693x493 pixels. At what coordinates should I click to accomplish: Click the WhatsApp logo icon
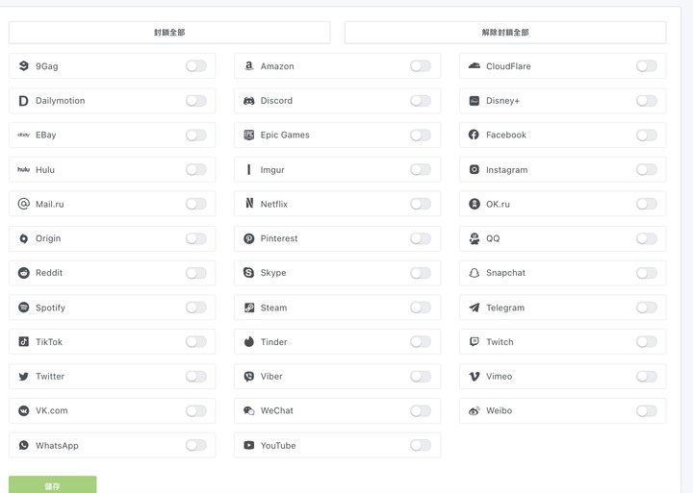tap(23, 445)
